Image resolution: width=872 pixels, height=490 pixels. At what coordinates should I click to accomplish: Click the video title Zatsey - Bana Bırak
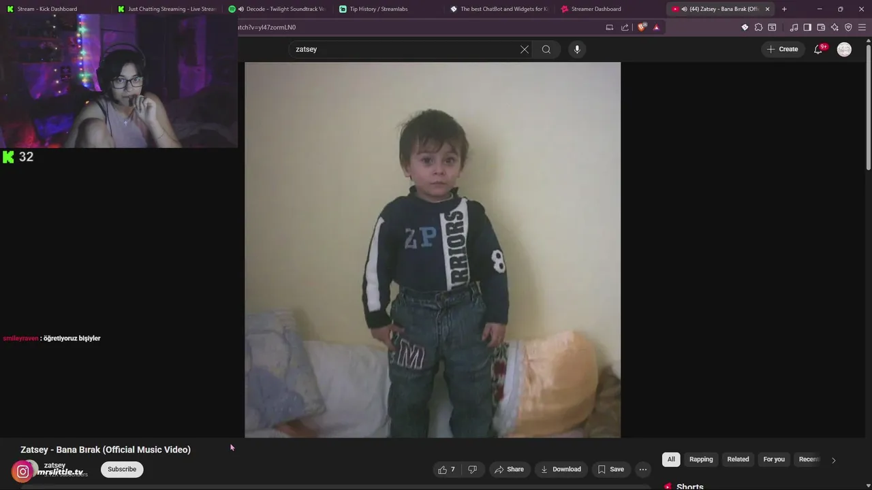point(106,450)
